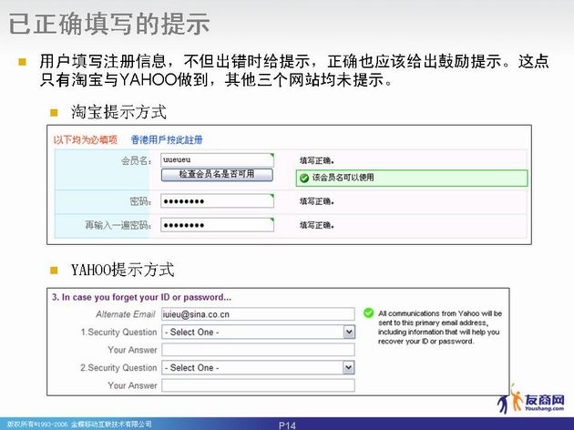Click the 该会员名可以使用 green message box
Image resolution: width=574 pixels, height=430 pixels.
click(x=412, y=178)
